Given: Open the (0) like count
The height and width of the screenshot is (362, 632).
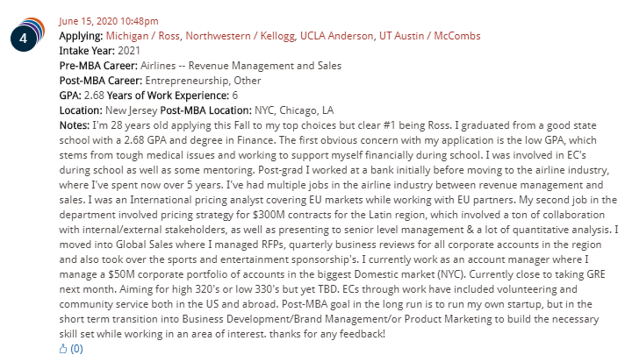Looking at the screenshot, I should click(76, 348).
